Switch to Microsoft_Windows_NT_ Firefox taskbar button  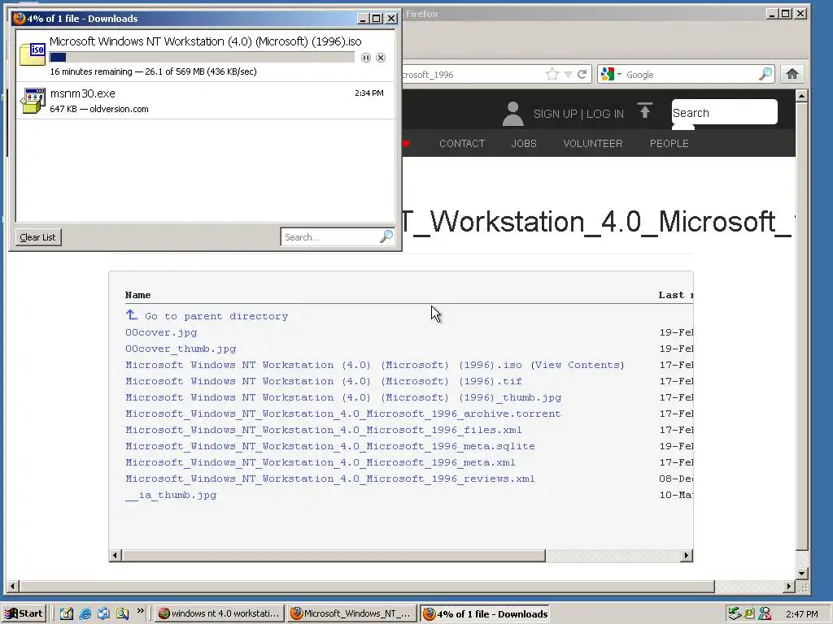pos(352,613)
